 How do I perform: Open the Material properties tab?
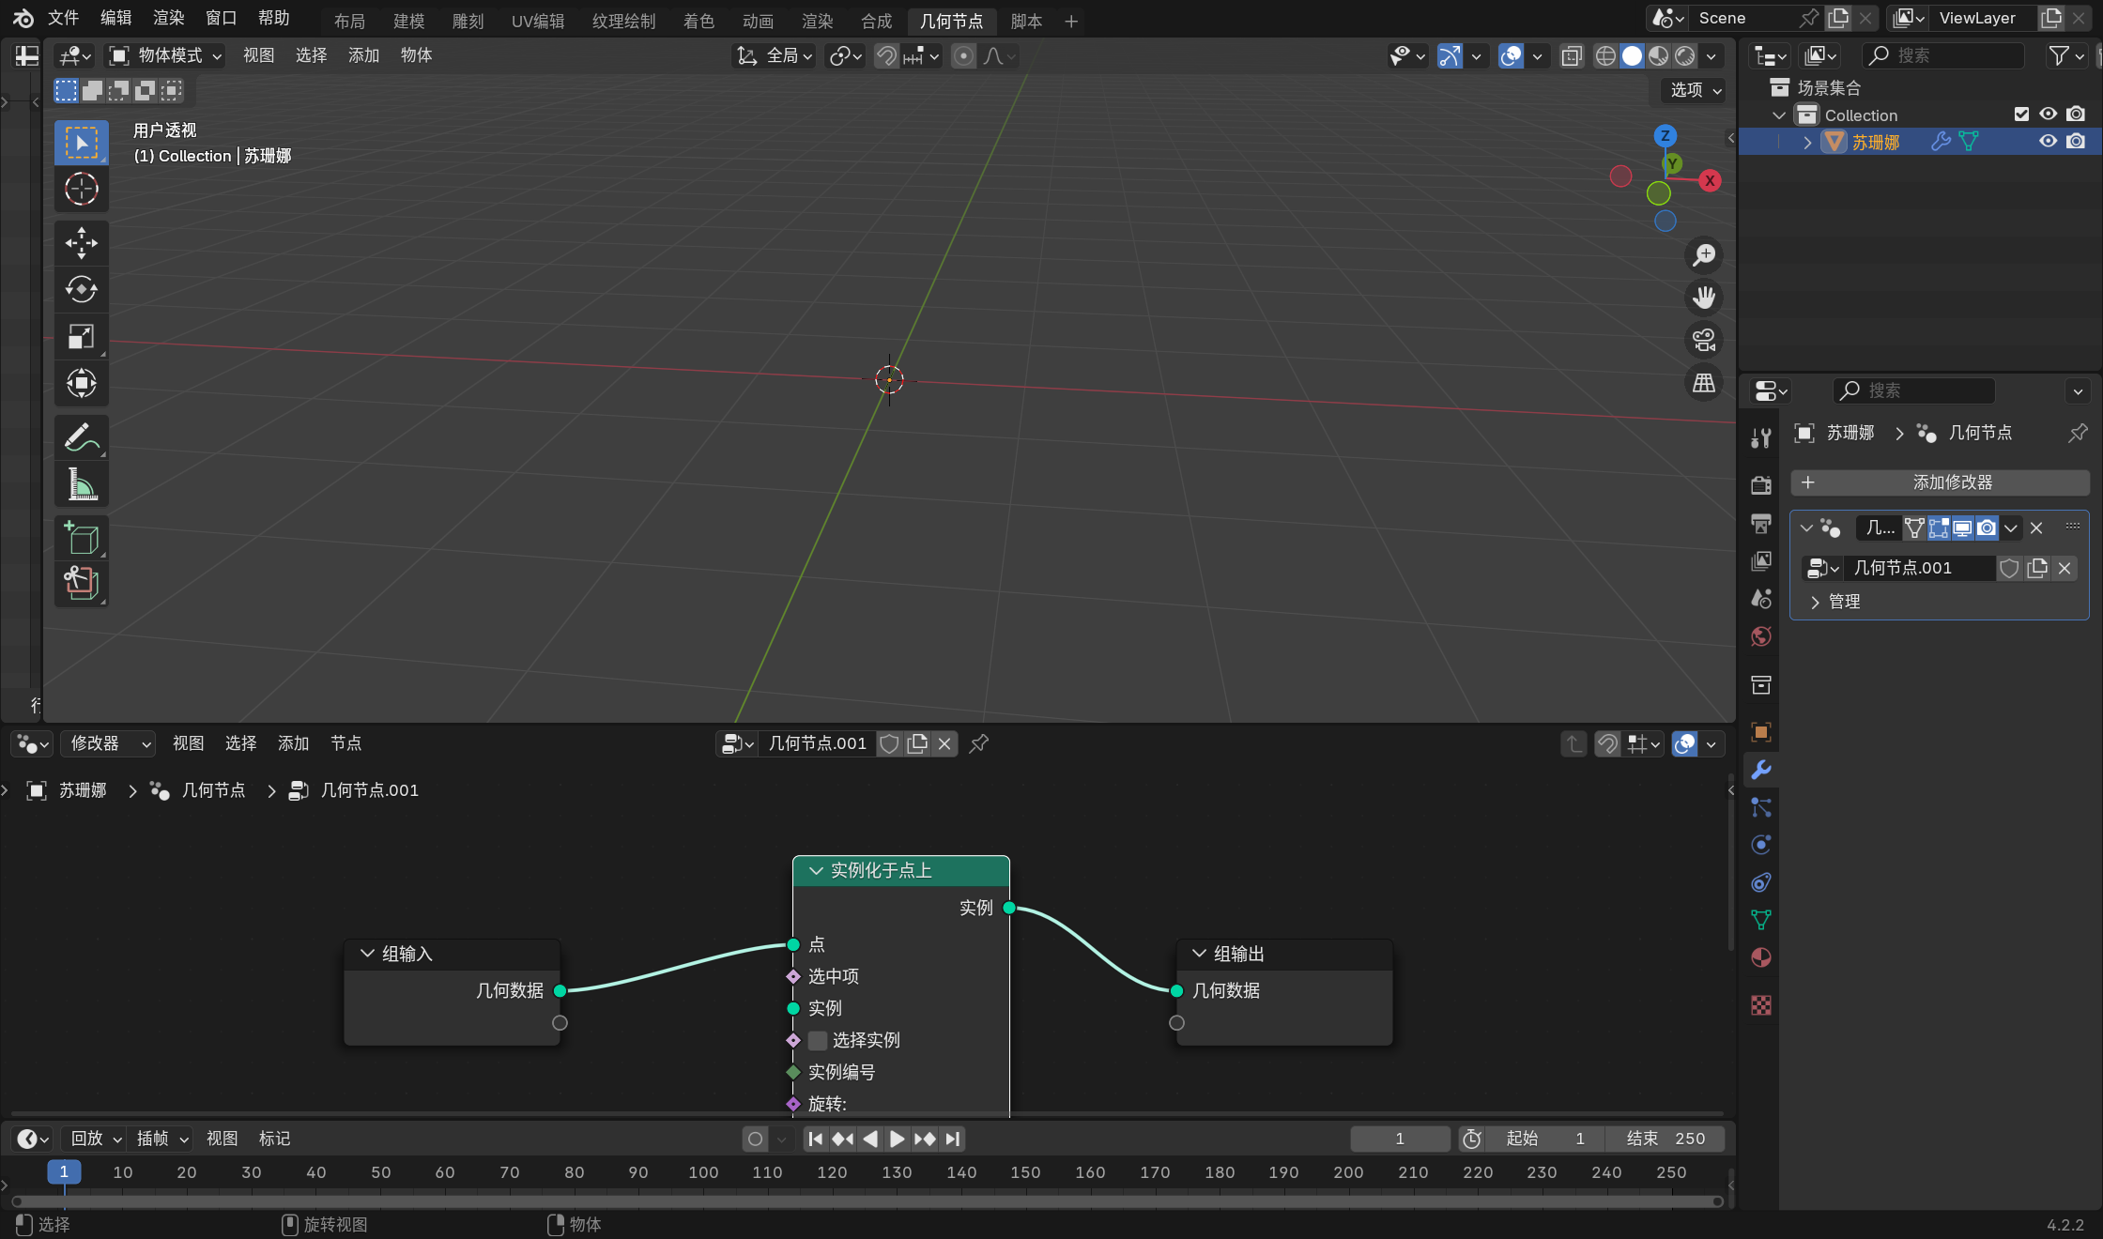coord(1761,957)
